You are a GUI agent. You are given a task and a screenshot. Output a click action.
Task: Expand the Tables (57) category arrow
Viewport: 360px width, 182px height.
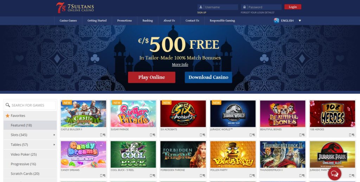point(54,145)
